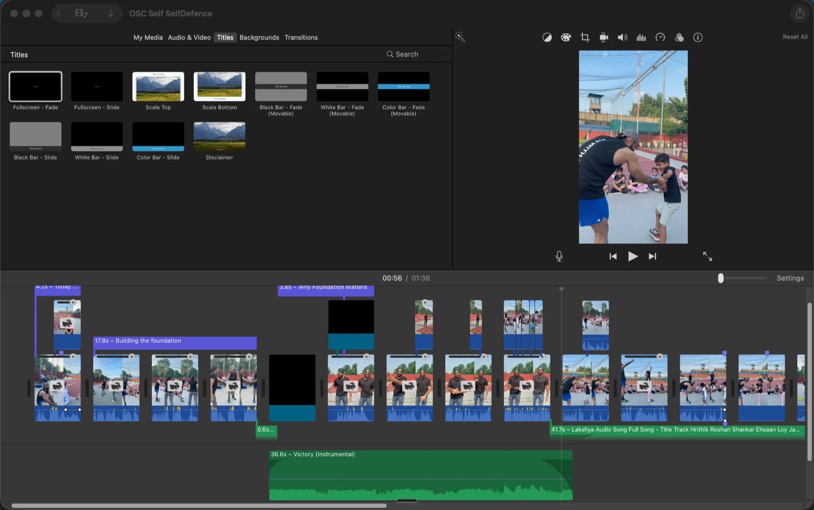
Task: Select White Bar - Fade (Movable) title
Action: [x=342, y=94]
